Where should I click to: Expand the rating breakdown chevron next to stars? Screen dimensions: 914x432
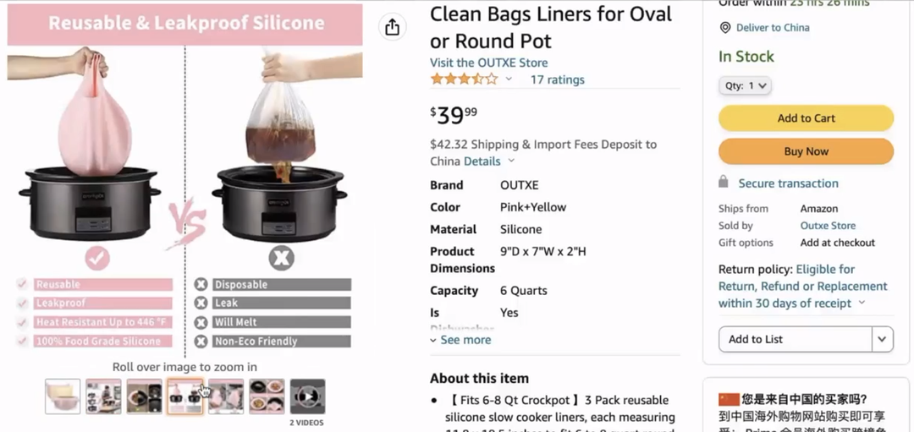509,79
